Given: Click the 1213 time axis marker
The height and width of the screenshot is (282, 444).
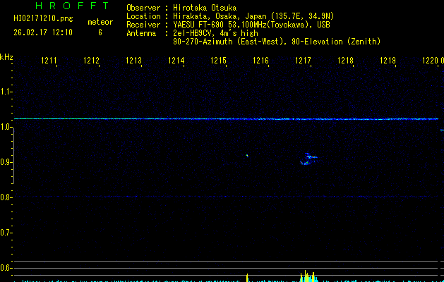Looking at the screenshot, I should click(x=133, y=61).
